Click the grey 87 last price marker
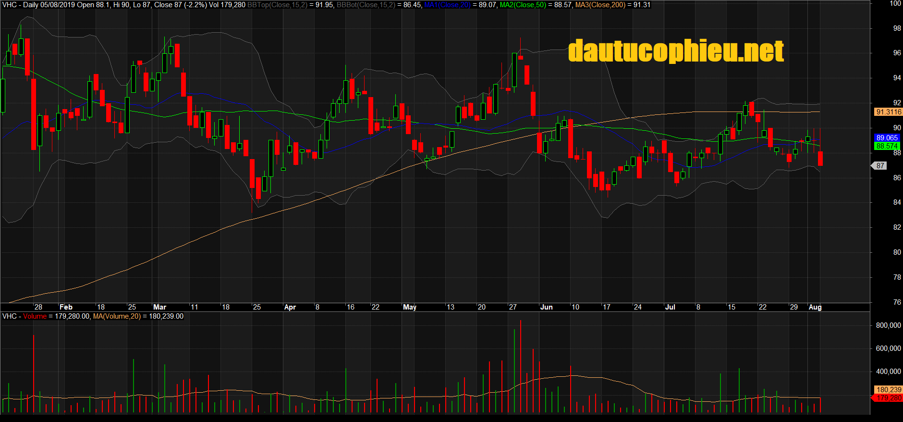This screenshot has width=903, height=422. click(x=880, y=166)
